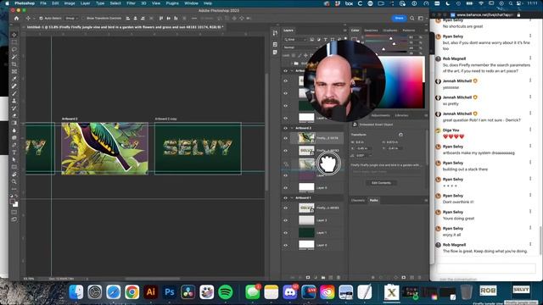Open the Auto-Select Group dropdown
Image resolution: width=543 pixels, height=305 pixels.
point(71,18)
